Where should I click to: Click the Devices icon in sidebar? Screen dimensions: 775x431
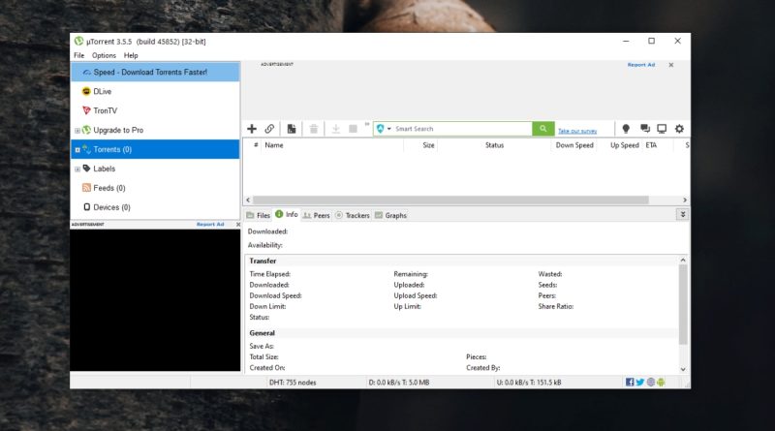(x=87, y=207)
